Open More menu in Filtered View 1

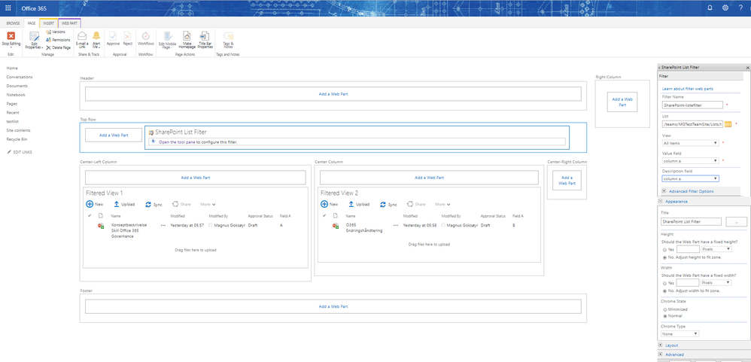point(208,204)
